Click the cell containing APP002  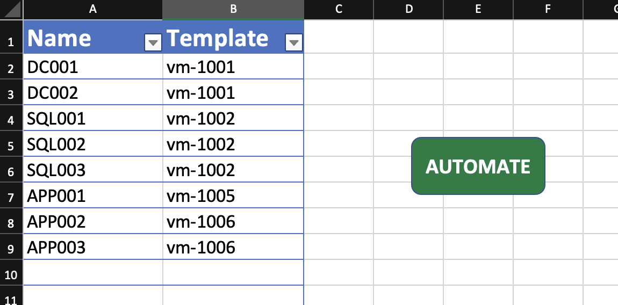pyautogui.click(x=93, y=221)
